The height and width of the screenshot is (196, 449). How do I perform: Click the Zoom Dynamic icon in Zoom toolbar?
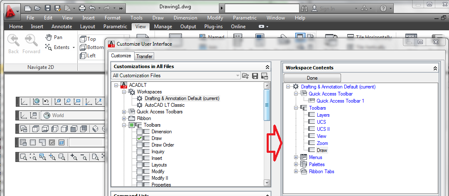pos(33,157)
